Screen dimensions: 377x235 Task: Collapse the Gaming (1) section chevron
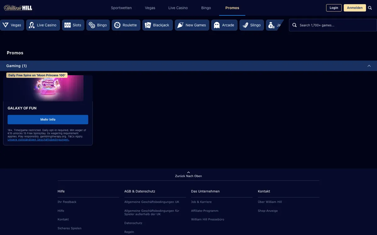pyautogui.click(x=369, y=66)
